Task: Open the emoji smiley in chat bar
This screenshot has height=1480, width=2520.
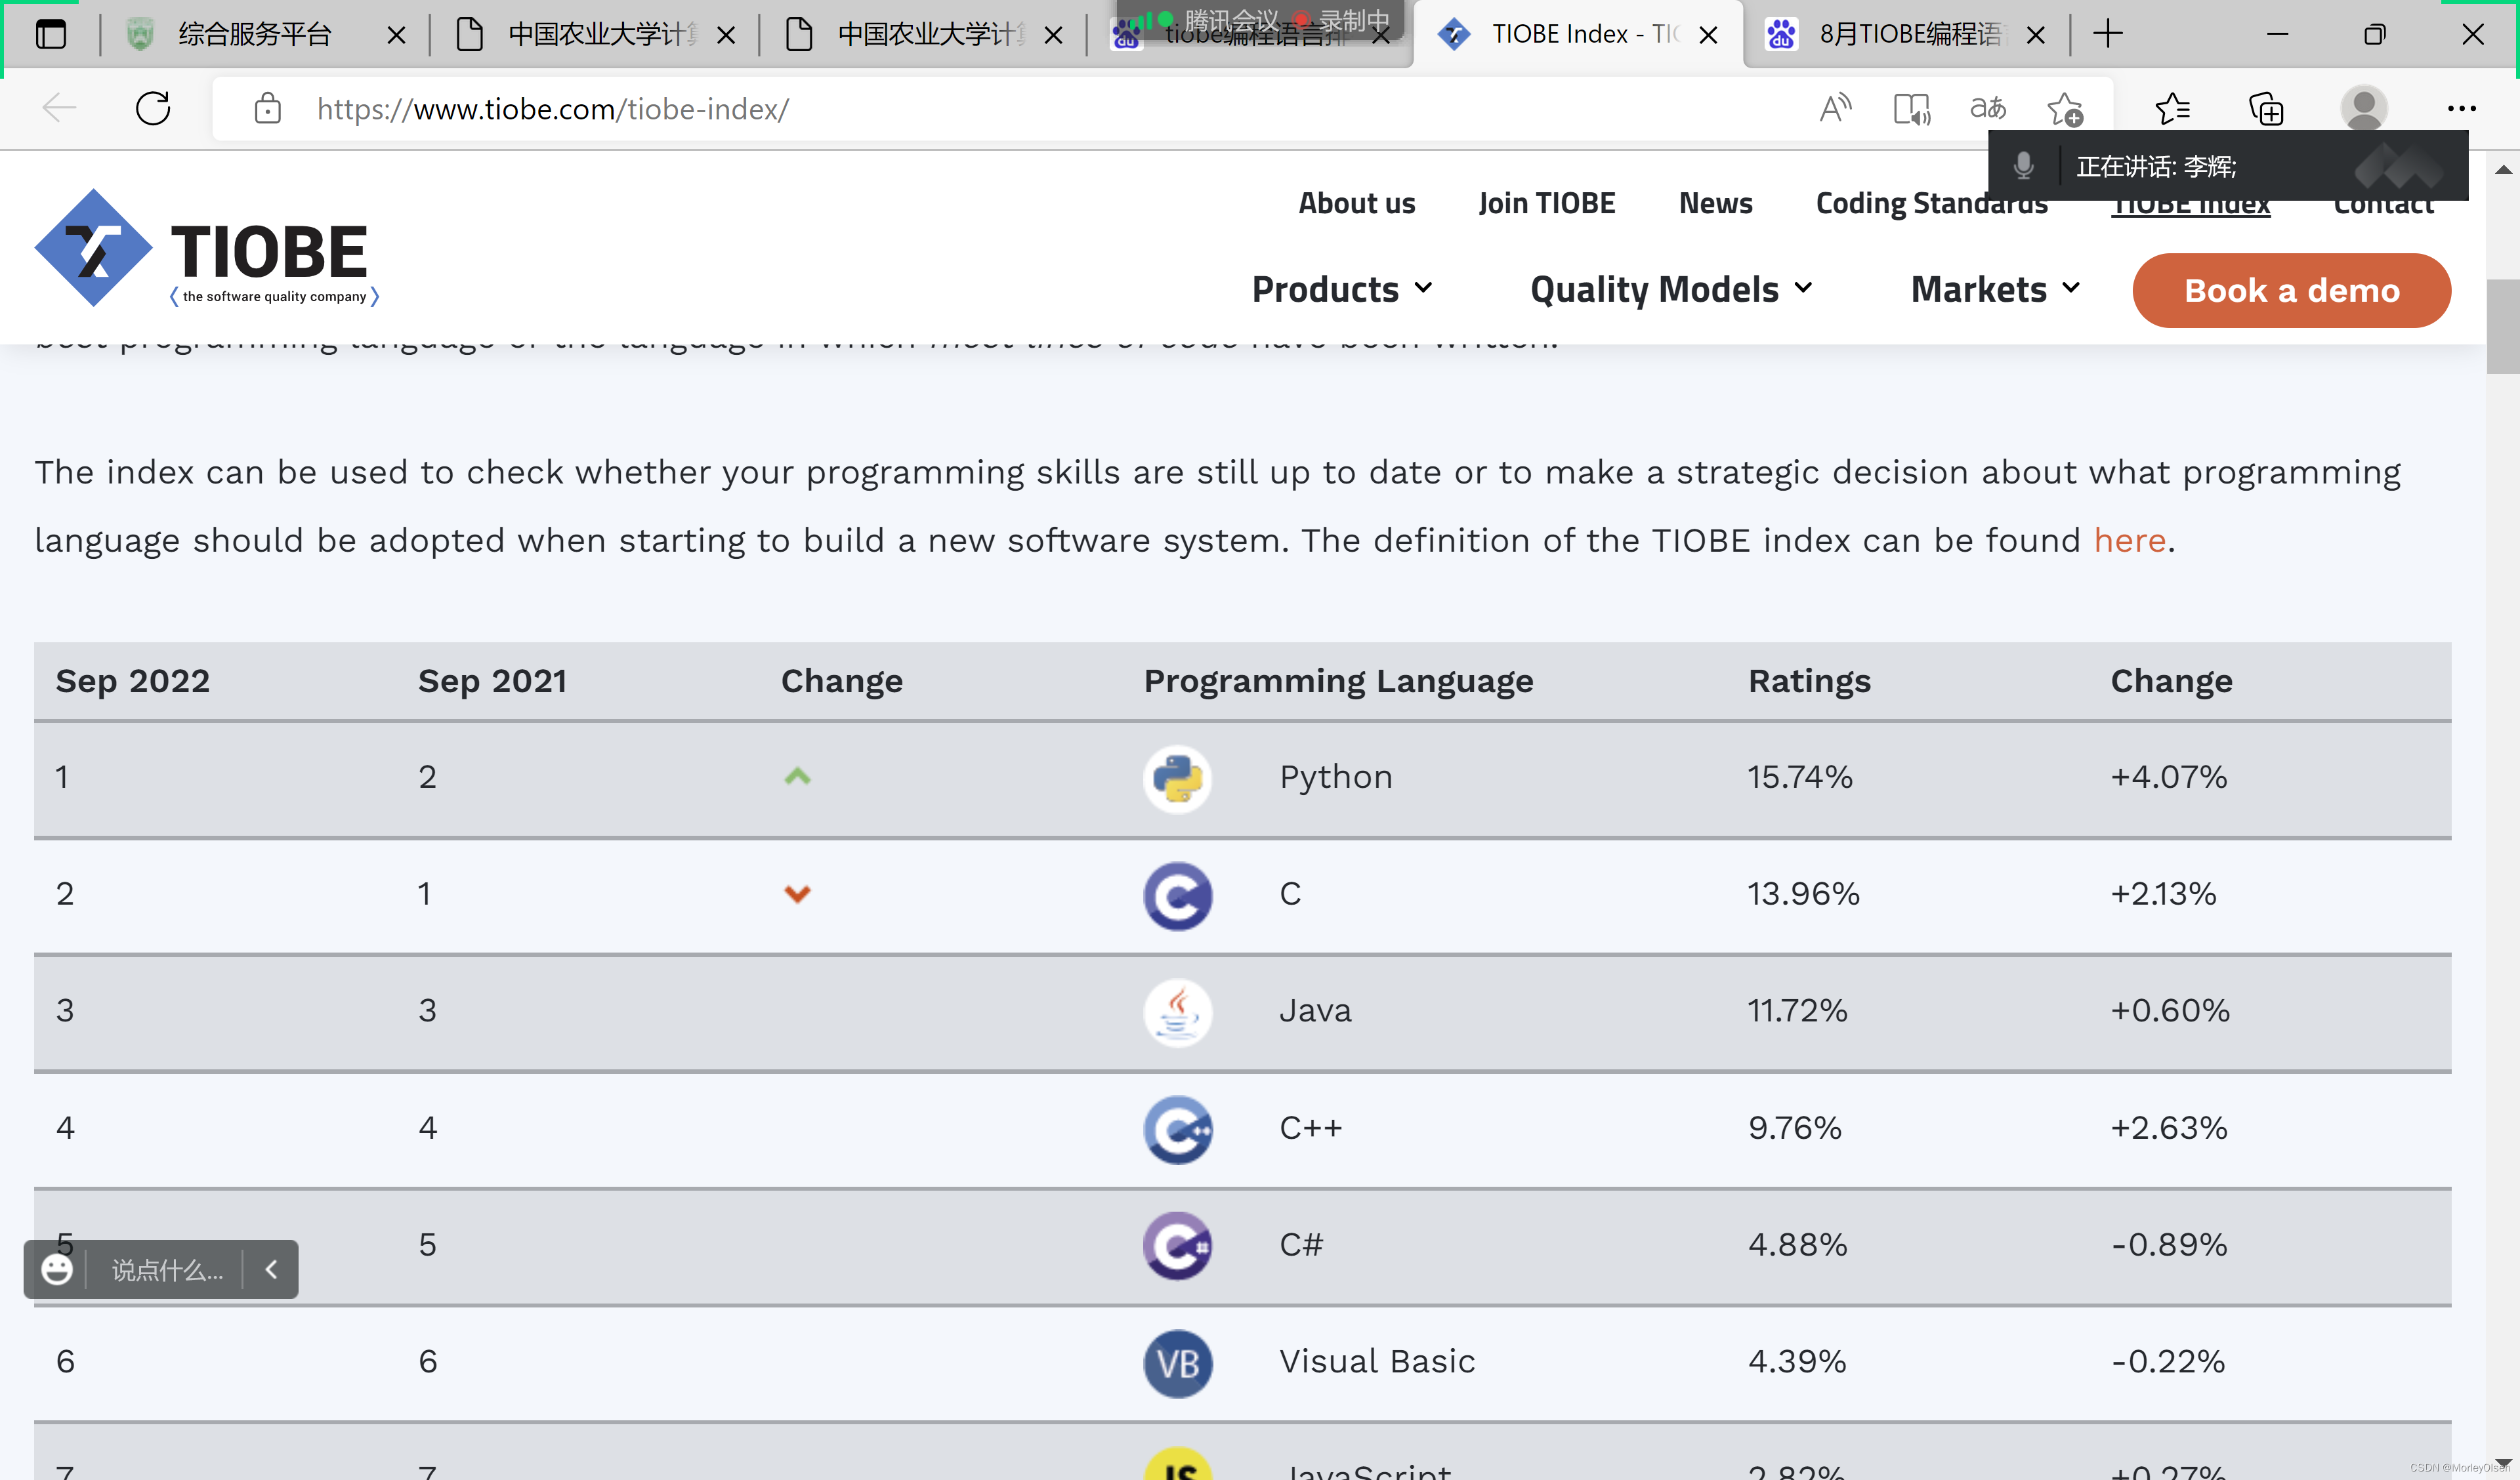Action: click(57, 1269)
